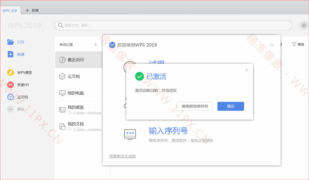Click the magnifier search icon
The width and height of the screenshot is (309, 180).
click(x=61, y=25)
